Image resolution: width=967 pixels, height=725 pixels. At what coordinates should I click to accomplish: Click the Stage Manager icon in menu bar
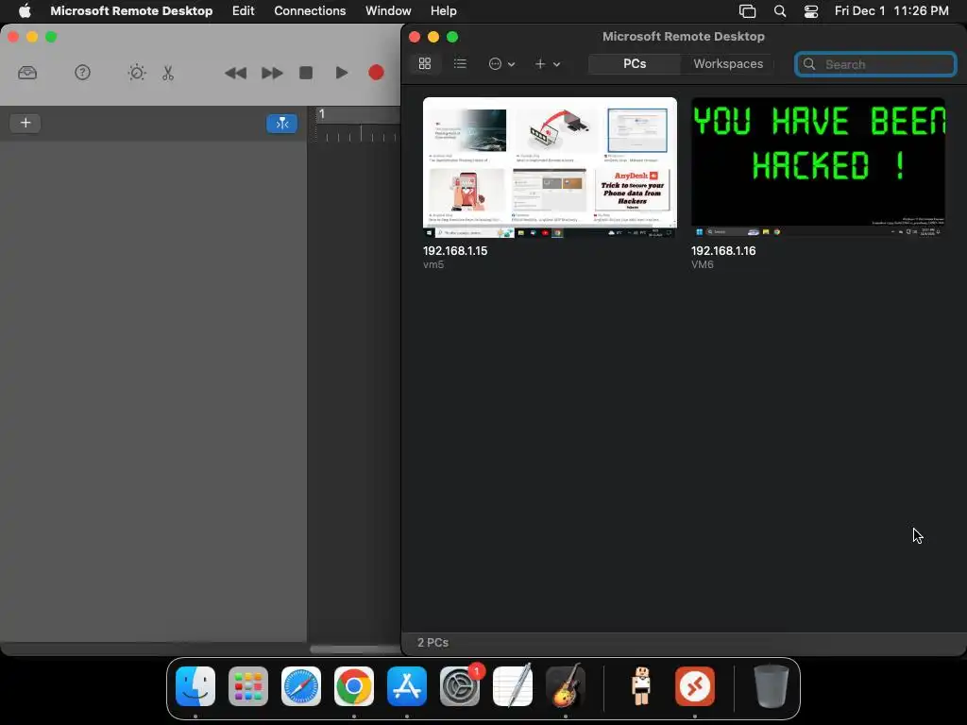tap(748, 11)
